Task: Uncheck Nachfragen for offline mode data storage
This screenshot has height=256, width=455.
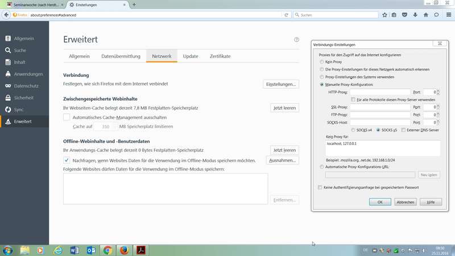Action: click(67, 160)
